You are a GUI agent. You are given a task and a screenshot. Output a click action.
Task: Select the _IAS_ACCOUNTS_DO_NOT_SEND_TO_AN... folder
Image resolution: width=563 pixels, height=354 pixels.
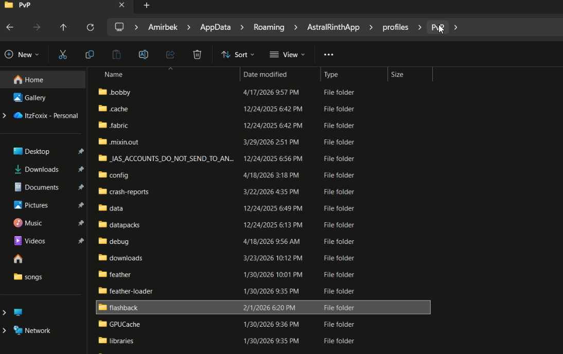coord(263,158)
